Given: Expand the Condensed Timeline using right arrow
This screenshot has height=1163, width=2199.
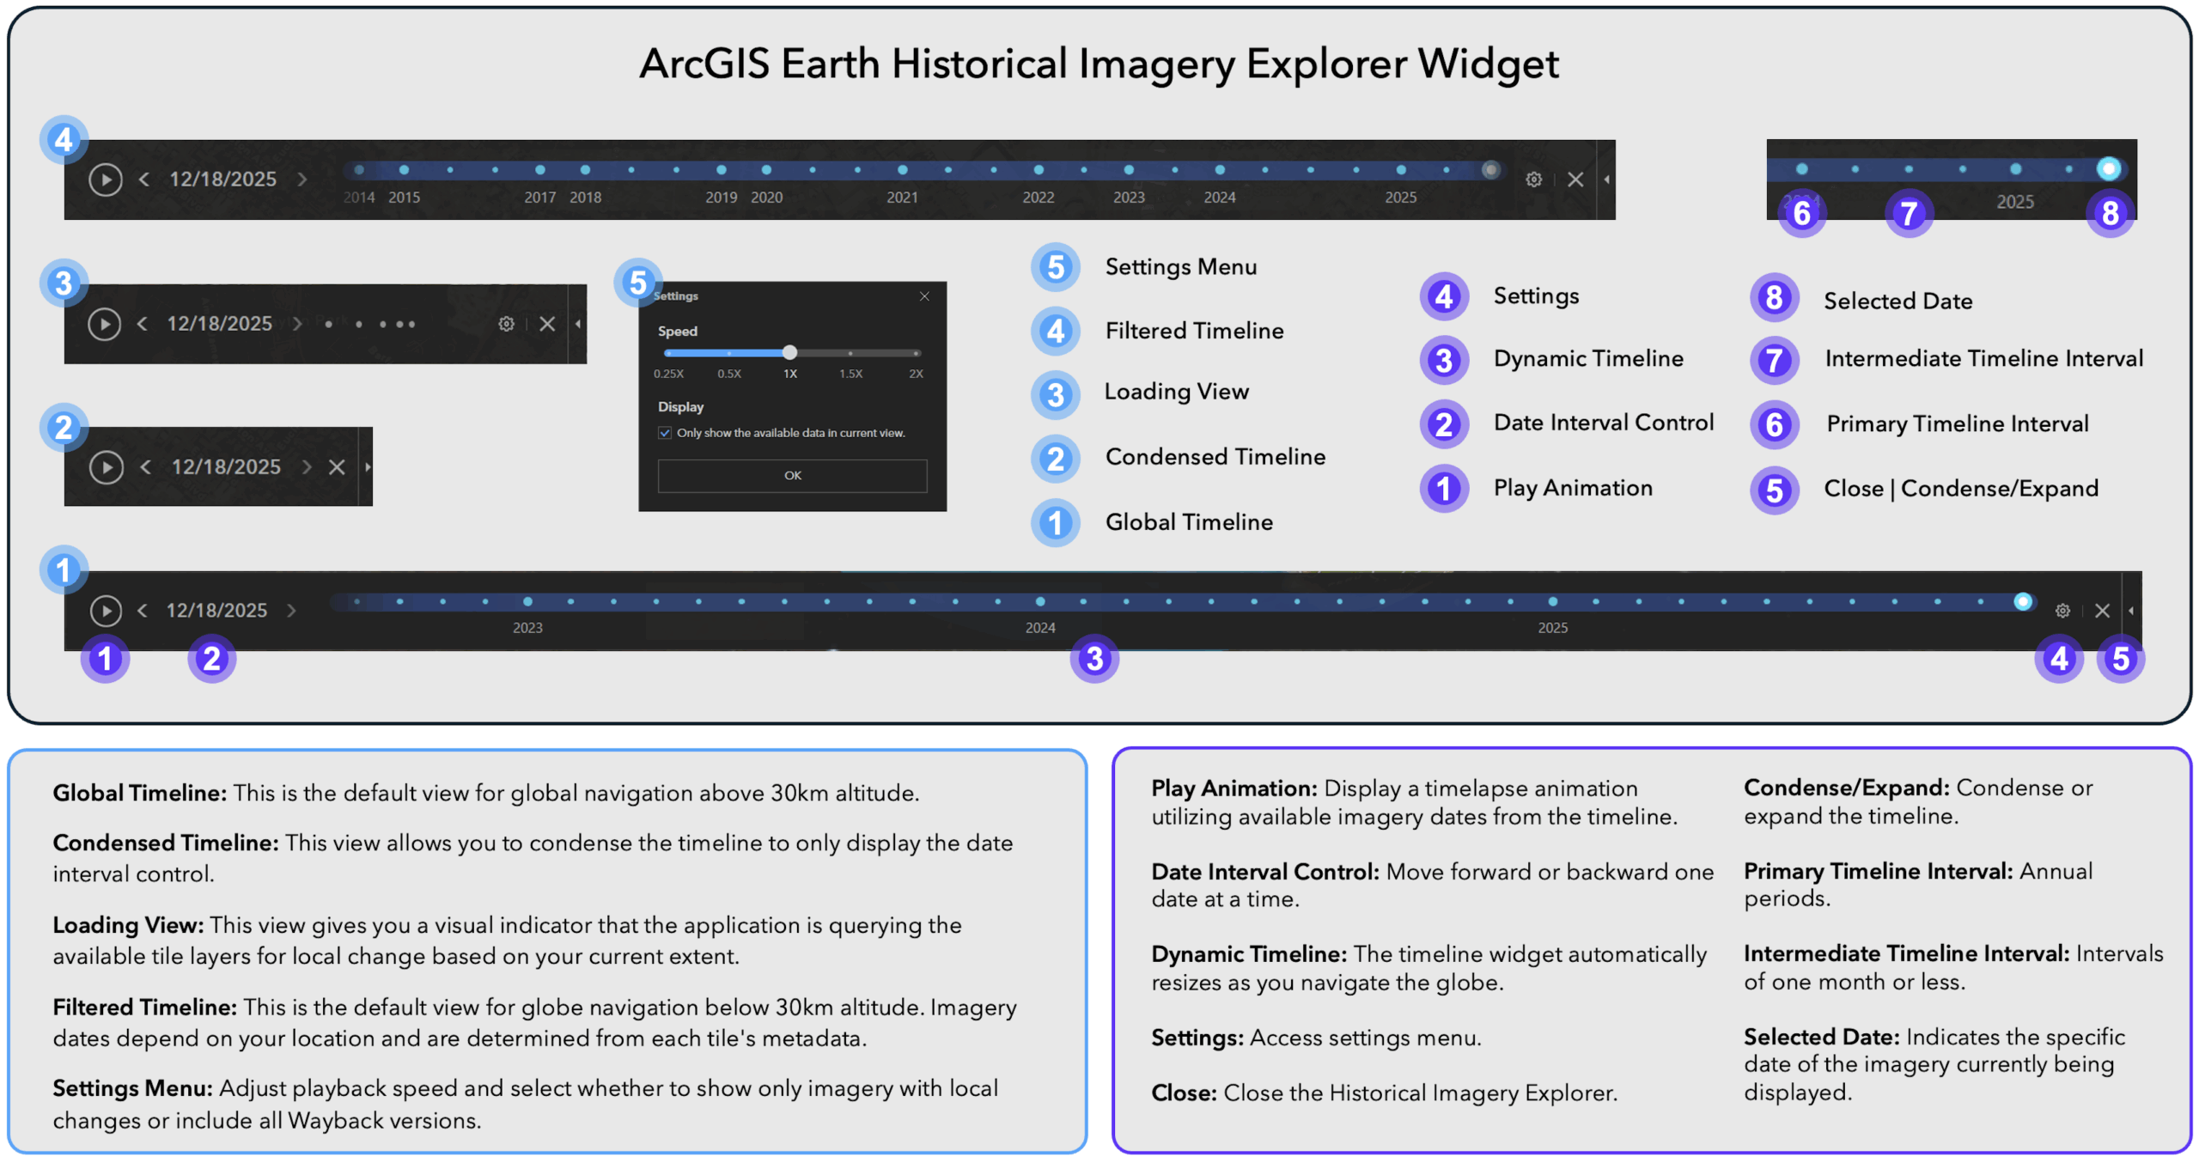Looking at the screenshot, I should [x=368, y=467].
